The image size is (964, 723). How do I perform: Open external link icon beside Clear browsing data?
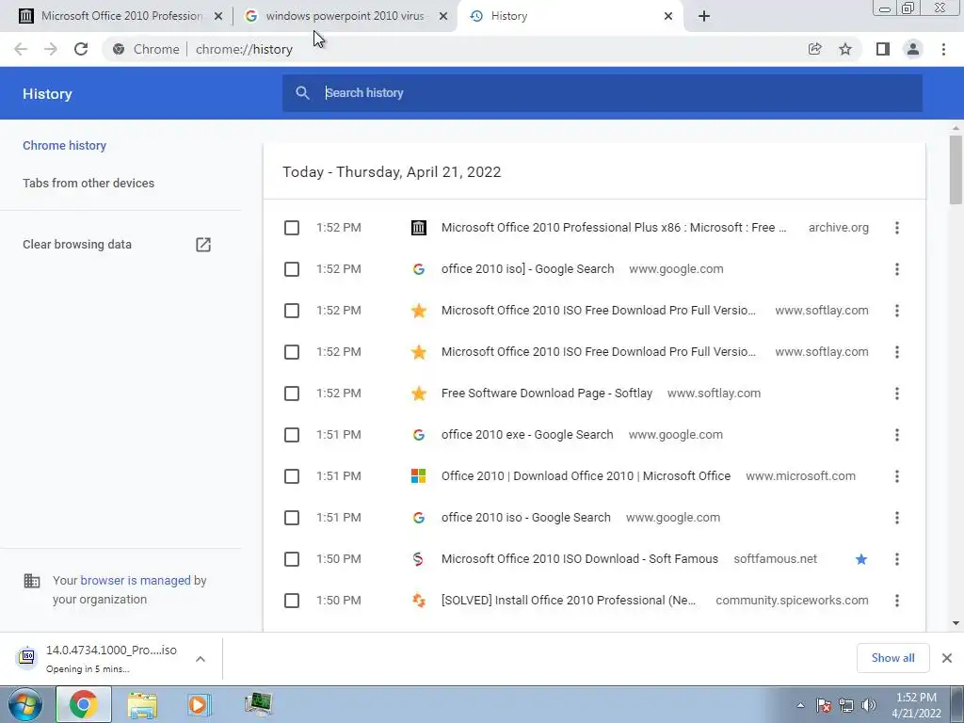[203, 245]
